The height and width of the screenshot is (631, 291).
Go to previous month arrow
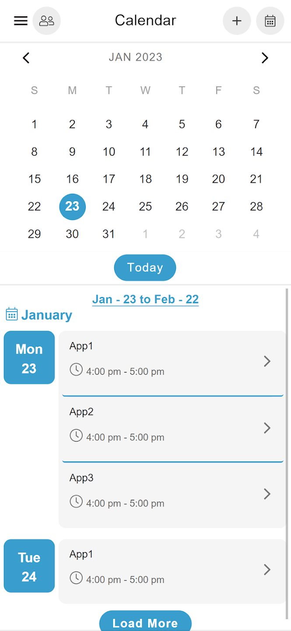point(26,57)
